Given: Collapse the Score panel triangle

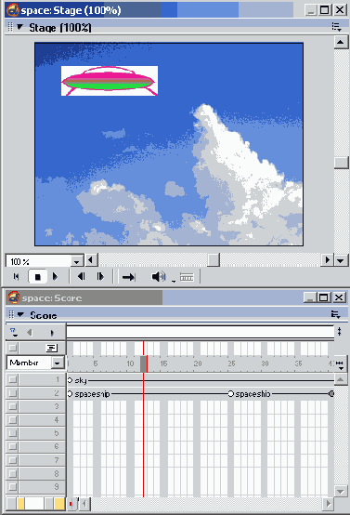Looking at the screenshot, I should pos(20,314).
